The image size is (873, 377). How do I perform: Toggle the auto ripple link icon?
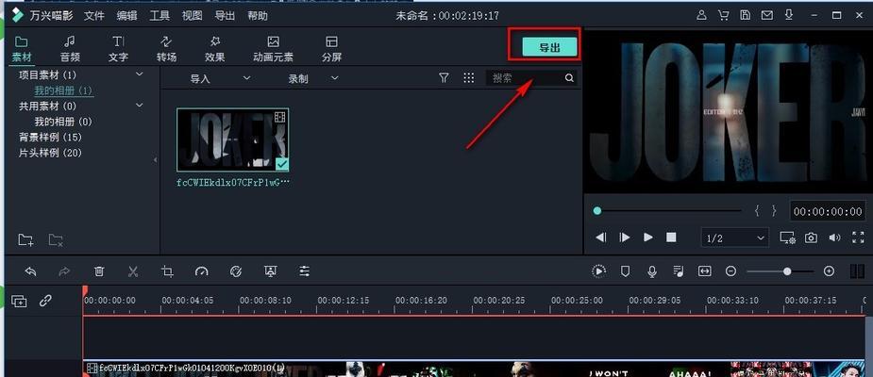[x=45, y=301]
